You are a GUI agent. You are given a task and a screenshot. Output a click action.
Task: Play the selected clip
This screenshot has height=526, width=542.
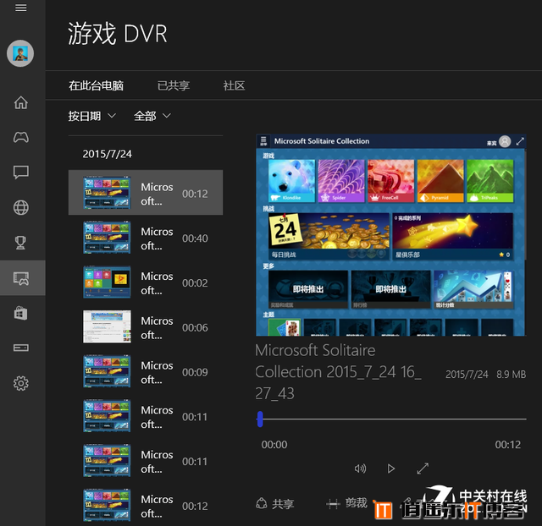pos(390,468)
